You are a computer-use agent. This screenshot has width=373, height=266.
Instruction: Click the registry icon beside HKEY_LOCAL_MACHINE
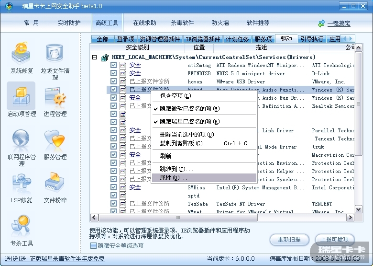pyautogui.click(x=105, y=57)
